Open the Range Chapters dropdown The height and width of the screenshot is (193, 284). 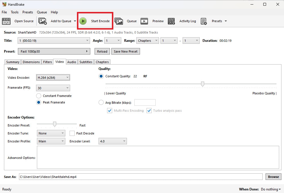click(x=148, y=41)
